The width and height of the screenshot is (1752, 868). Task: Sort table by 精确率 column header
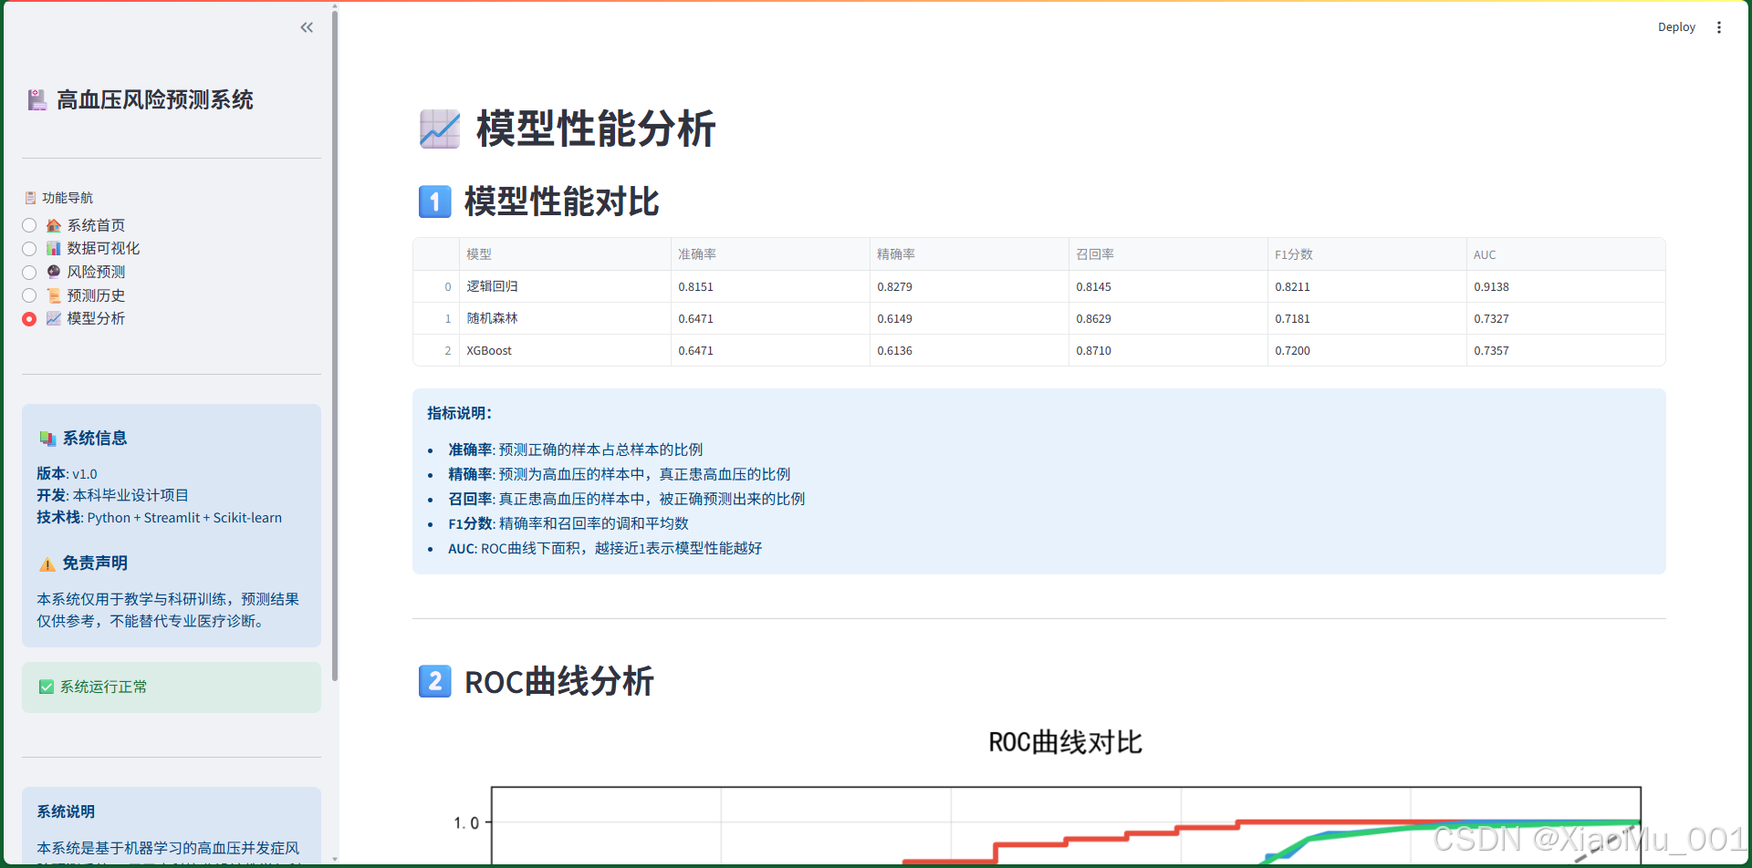969,254
